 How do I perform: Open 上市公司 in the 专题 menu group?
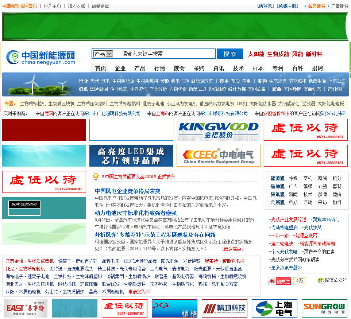coord(337,81)
